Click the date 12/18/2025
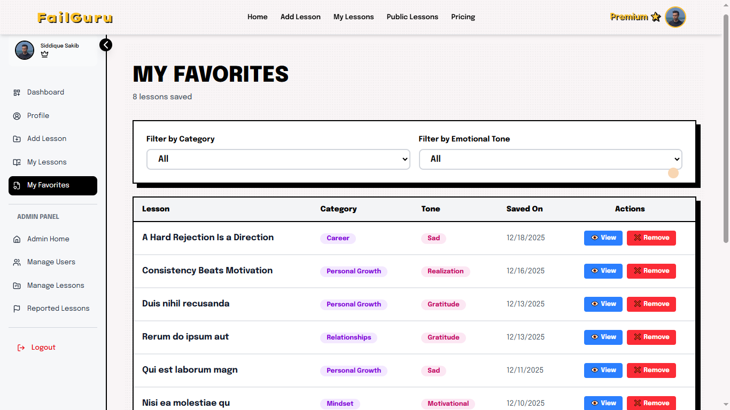This screenshot has width=730, height=410. [526, 238]
